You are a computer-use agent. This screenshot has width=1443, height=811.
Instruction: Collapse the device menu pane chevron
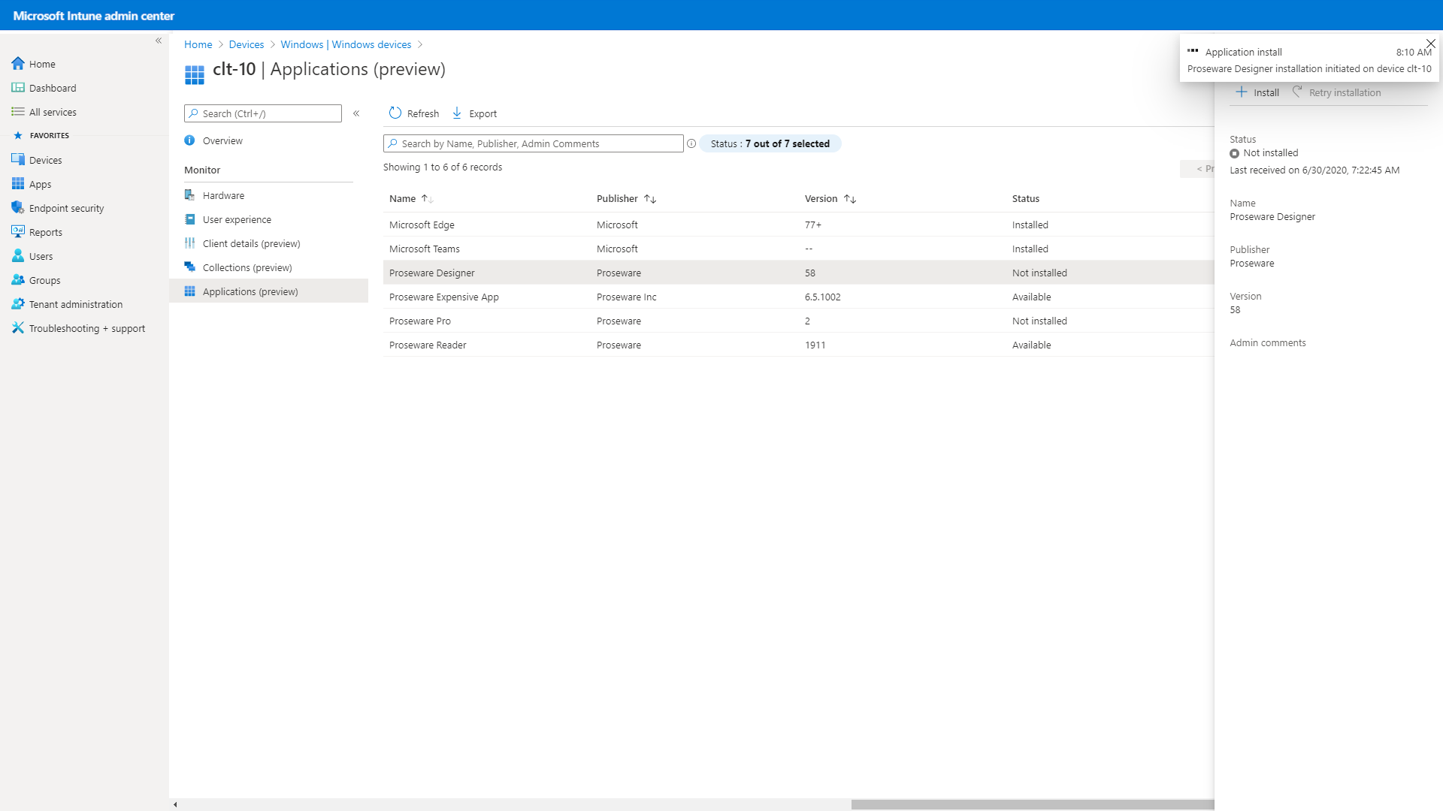pos(356,113)
